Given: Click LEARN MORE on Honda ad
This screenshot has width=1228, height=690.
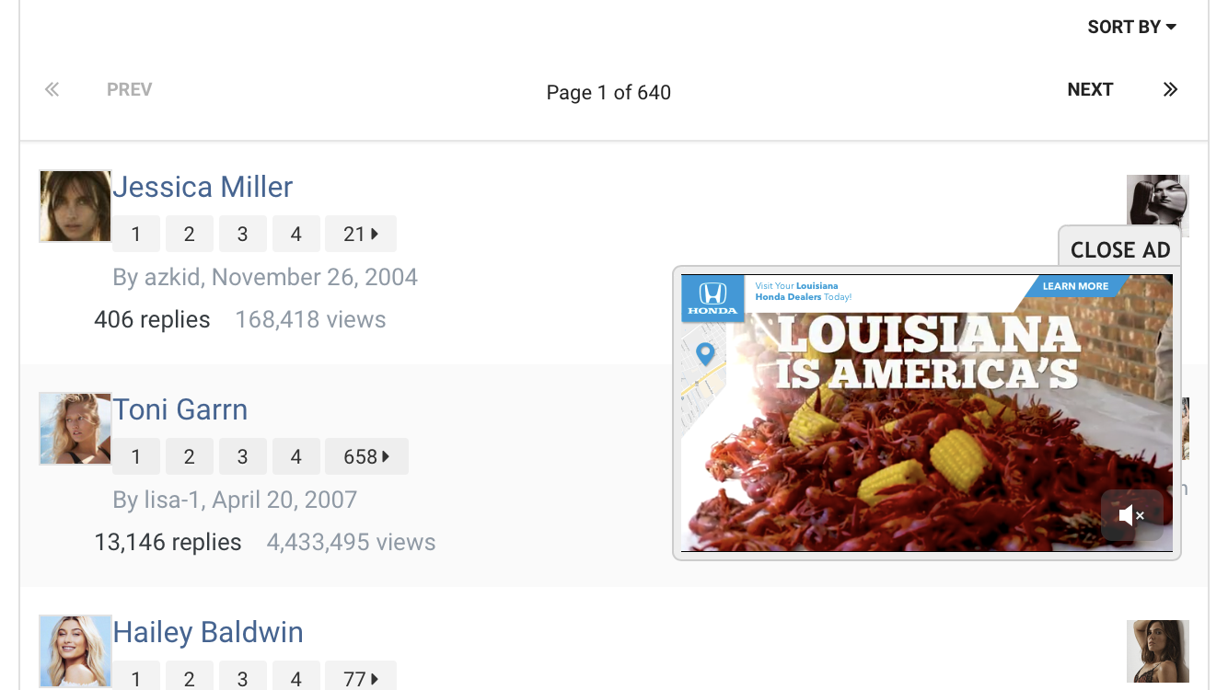Looking at the screenshot, I should (x=1075, y=286).
